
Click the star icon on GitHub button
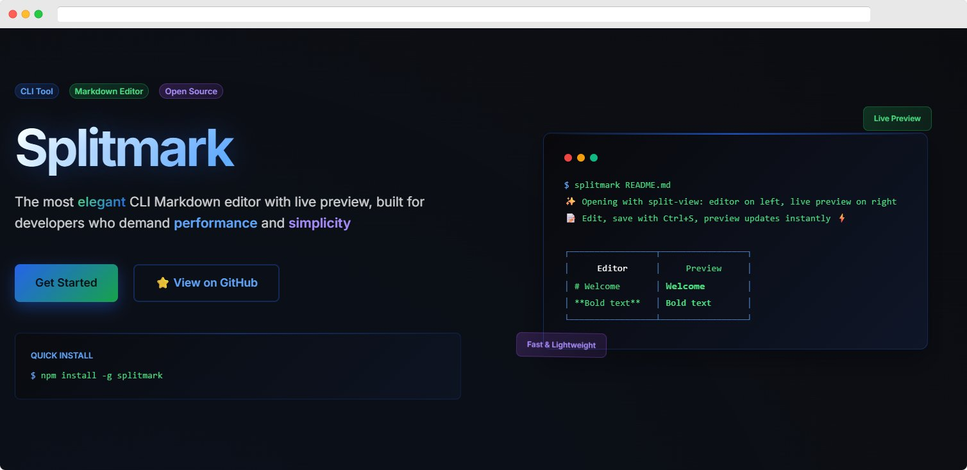pyautogui.click(x=163, y=283)
